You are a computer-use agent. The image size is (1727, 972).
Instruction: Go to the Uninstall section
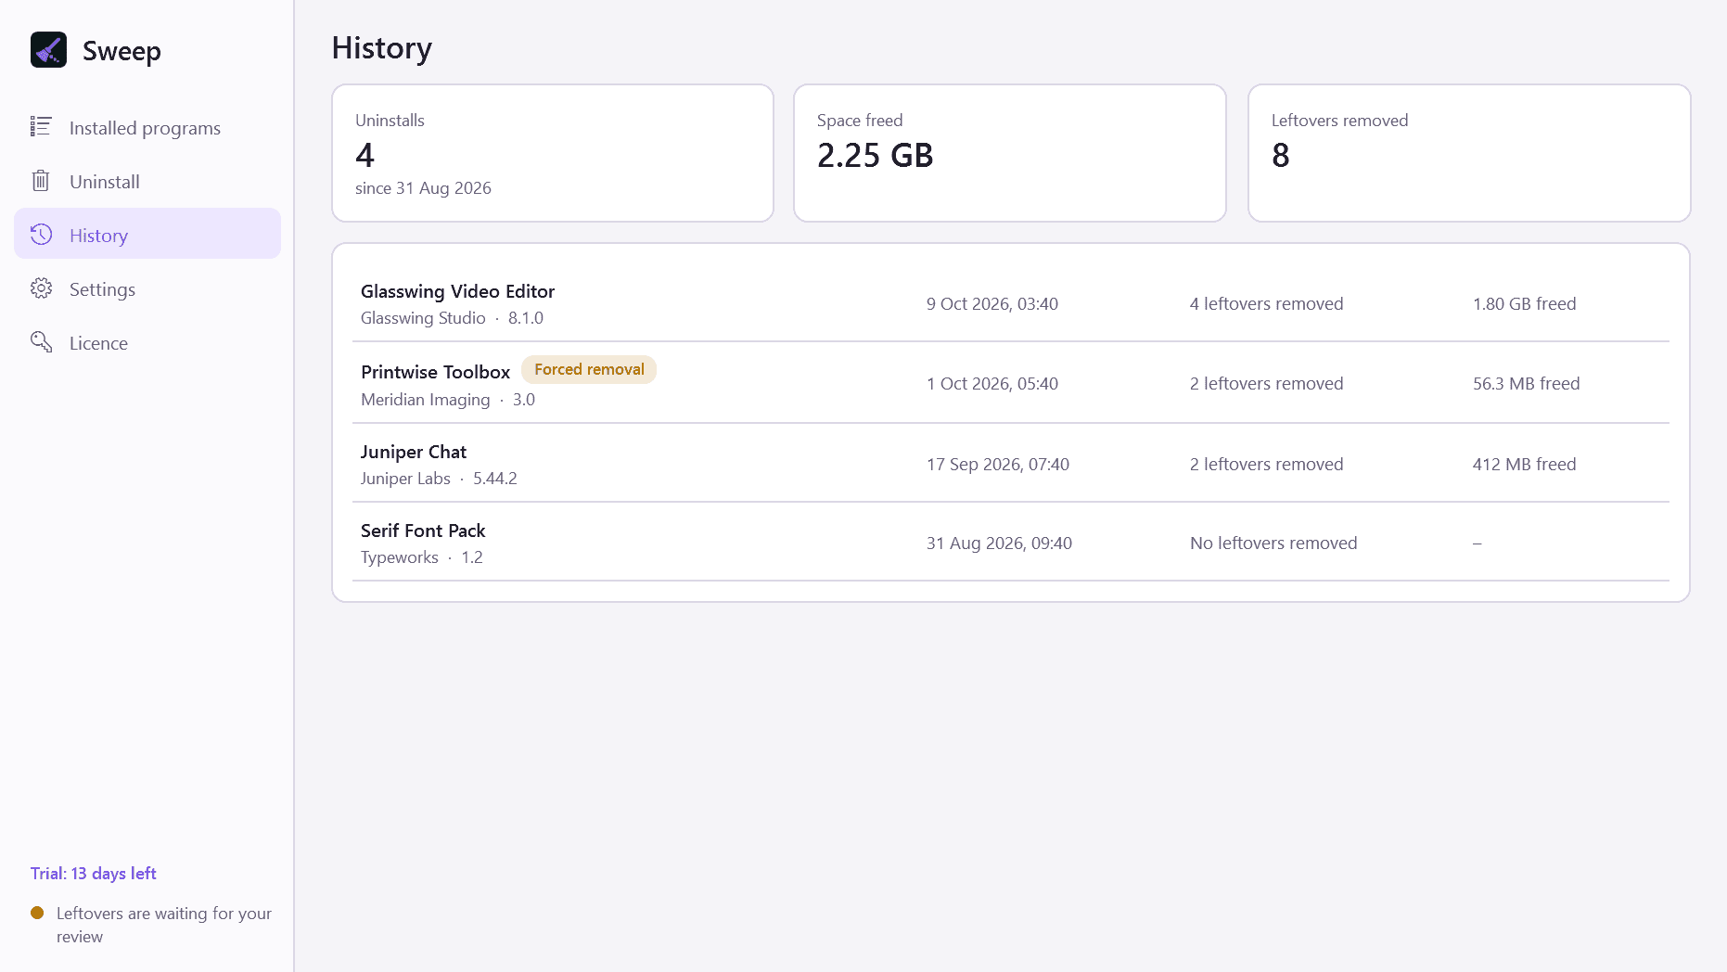147,182
